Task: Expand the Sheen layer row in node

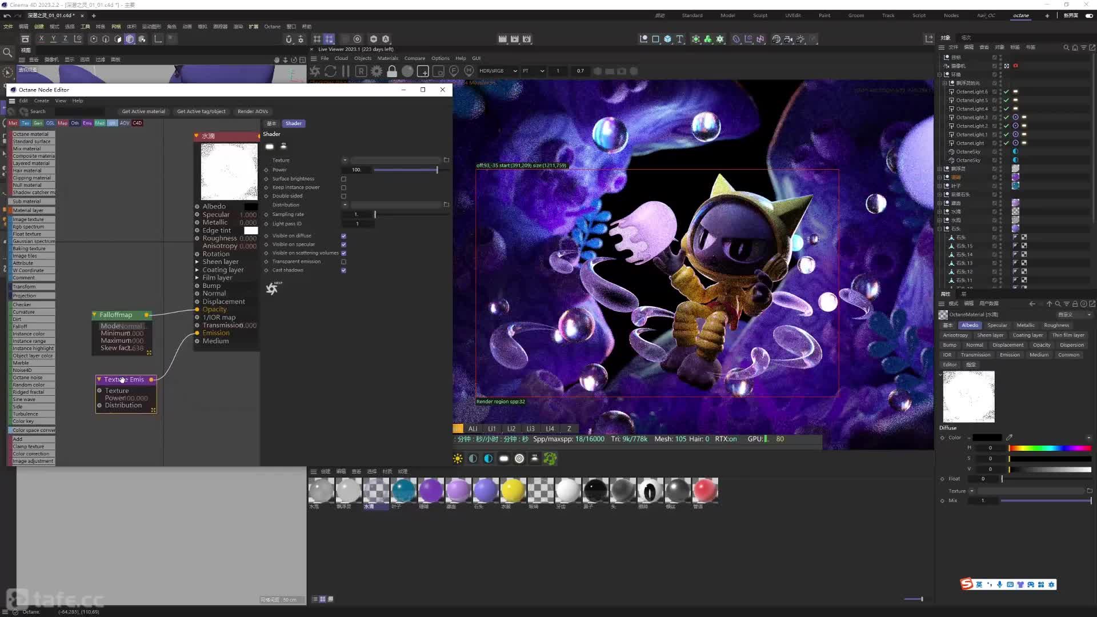Action: point(197,262)
